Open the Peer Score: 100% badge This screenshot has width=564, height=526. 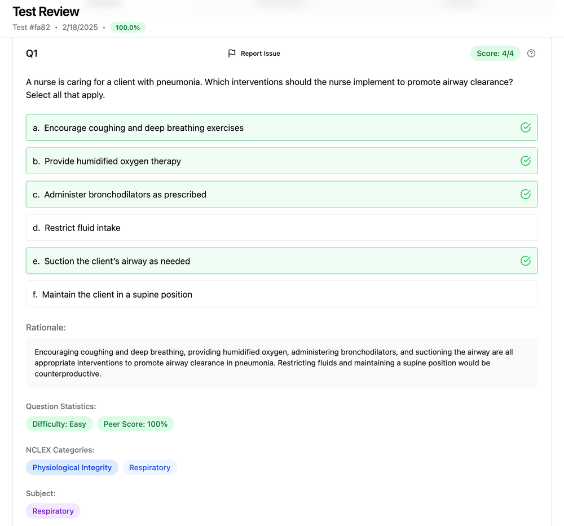point(135,423)
